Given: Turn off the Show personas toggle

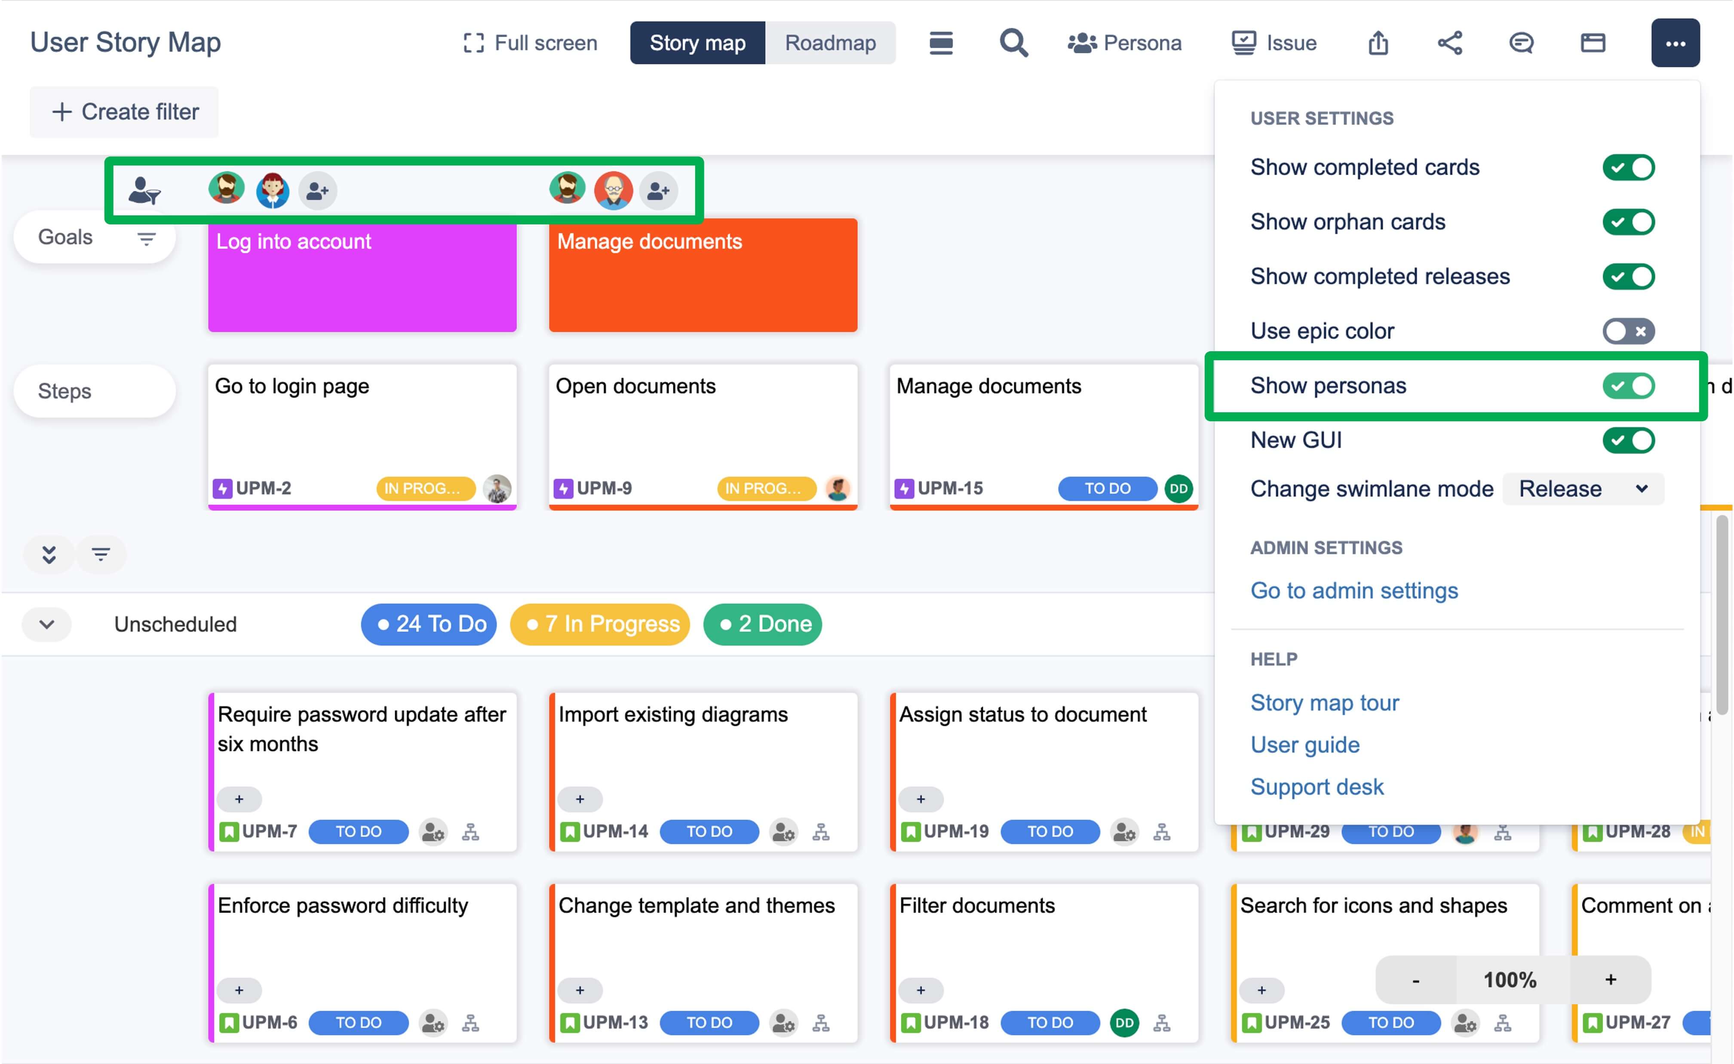Looking at the screenshot, I should point(1628,386).
